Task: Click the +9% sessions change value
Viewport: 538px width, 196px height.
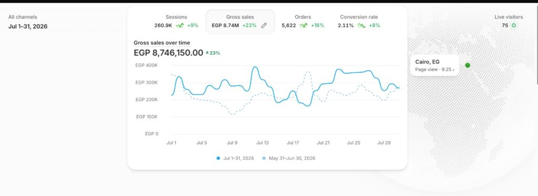Action: [192, 25]
